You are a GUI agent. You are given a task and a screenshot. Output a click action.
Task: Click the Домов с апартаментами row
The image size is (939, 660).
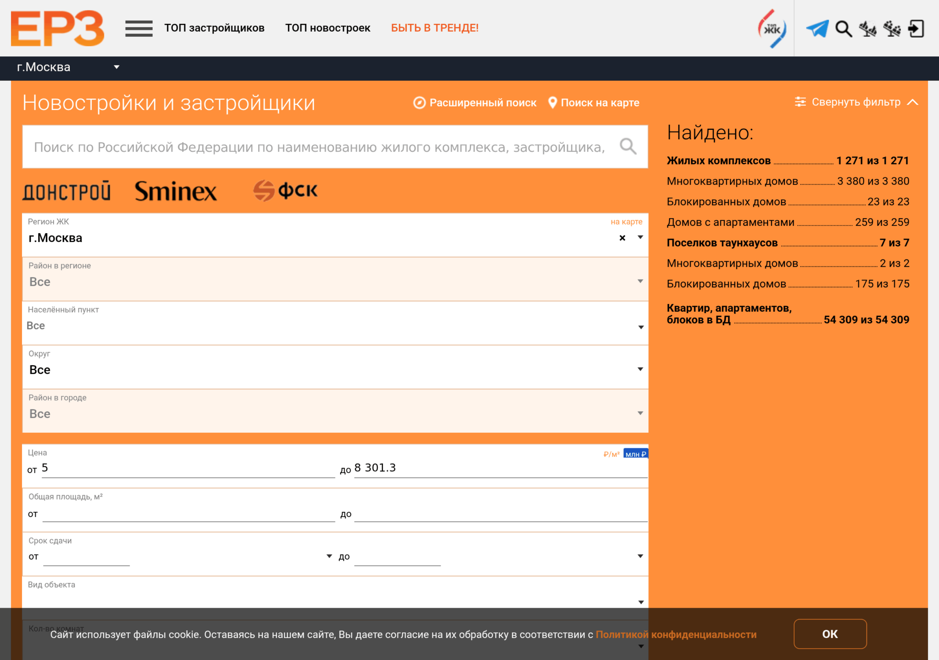(788, 222)
